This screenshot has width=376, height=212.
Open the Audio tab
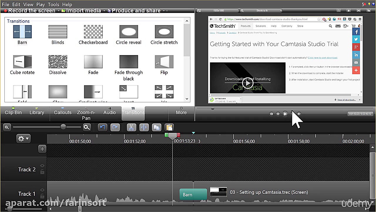(x=110, y=112)
